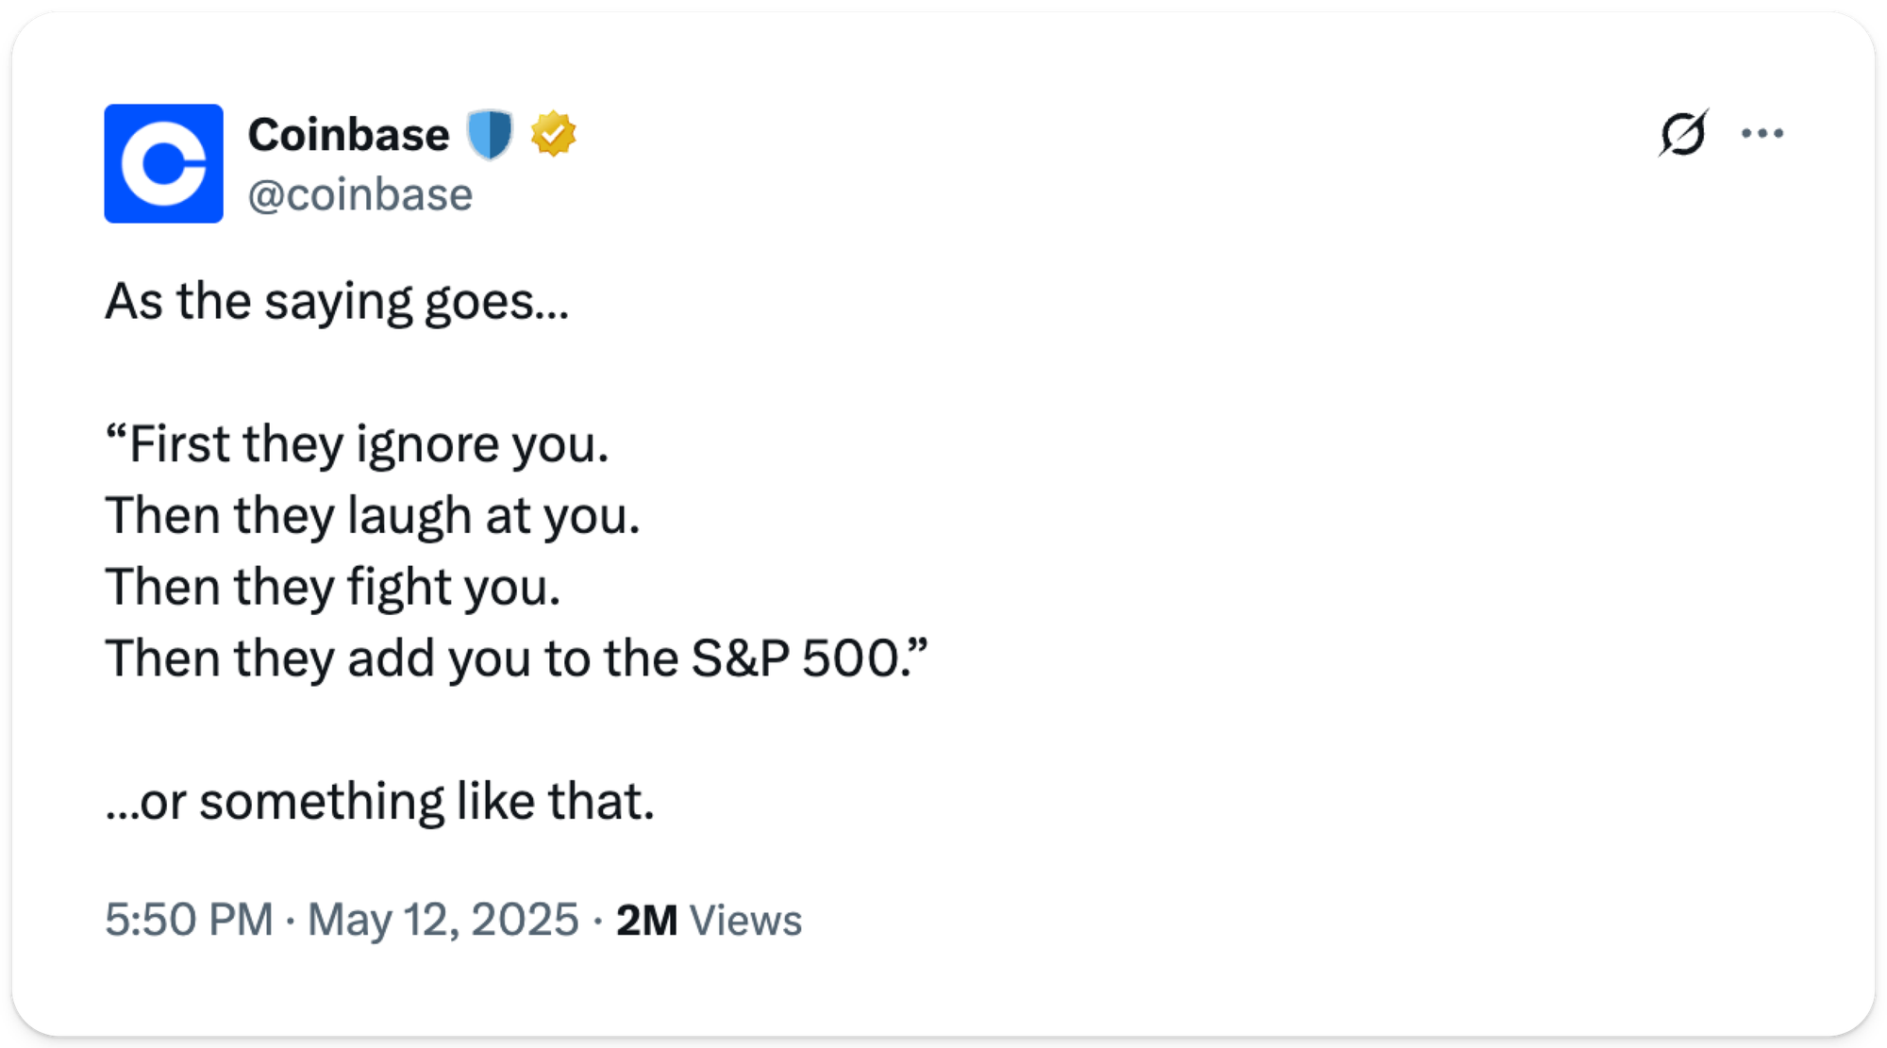The width and height of the screenshot is (1887, 1048).
Task: Click the "As the saying goes..." line
Action: click(337, 303)
